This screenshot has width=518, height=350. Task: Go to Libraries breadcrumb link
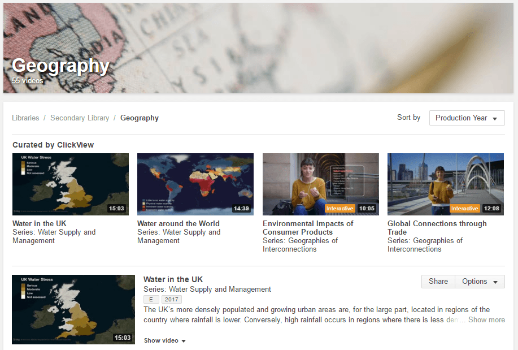pyautogui.click(x=25, y=118)
